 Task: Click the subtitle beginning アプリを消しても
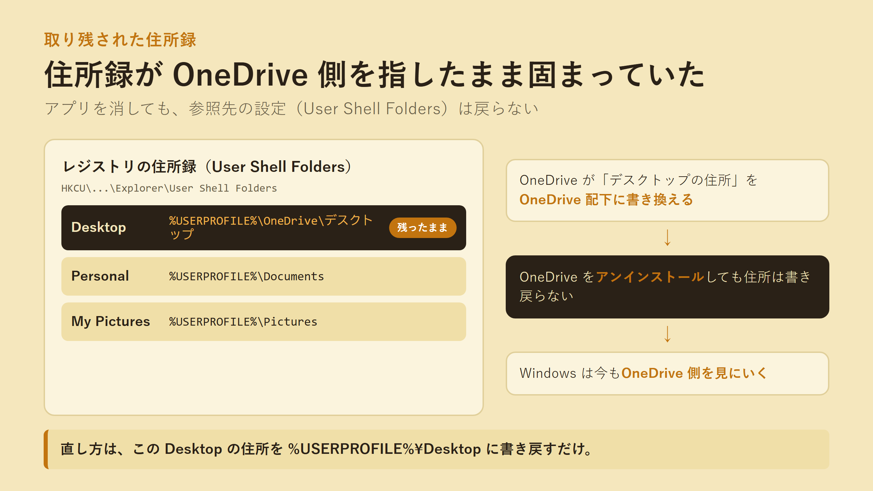click(x=292, y=109)
